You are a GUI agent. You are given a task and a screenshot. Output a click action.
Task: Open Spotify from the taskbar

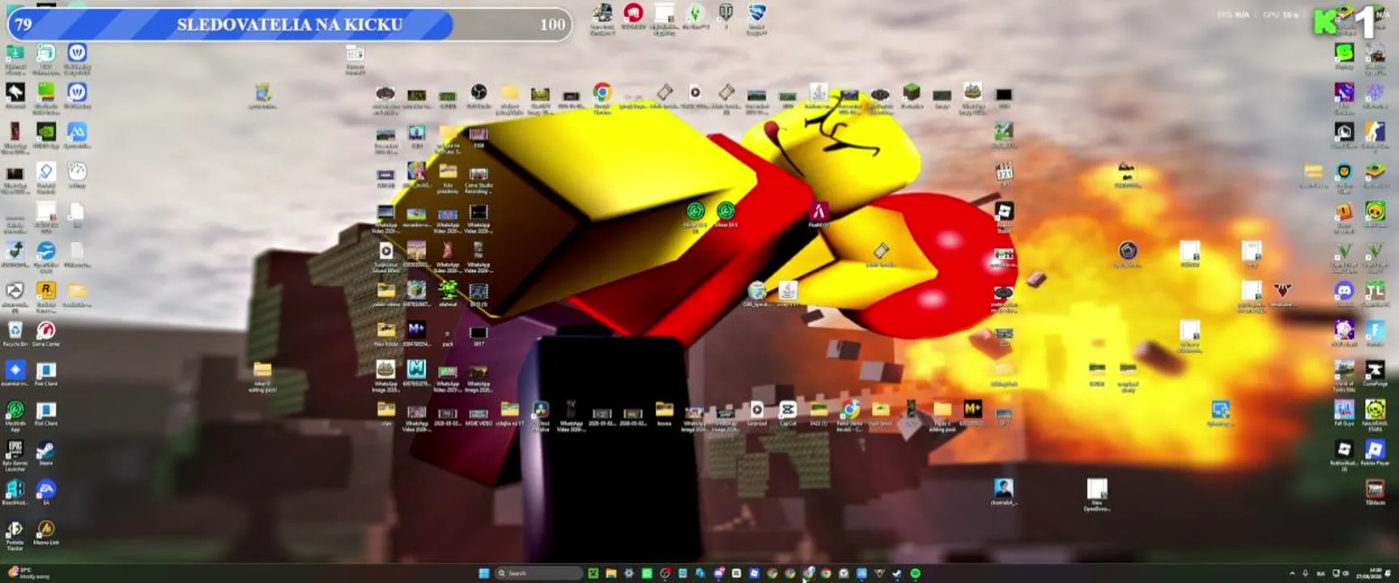click(x=915, y=573)
